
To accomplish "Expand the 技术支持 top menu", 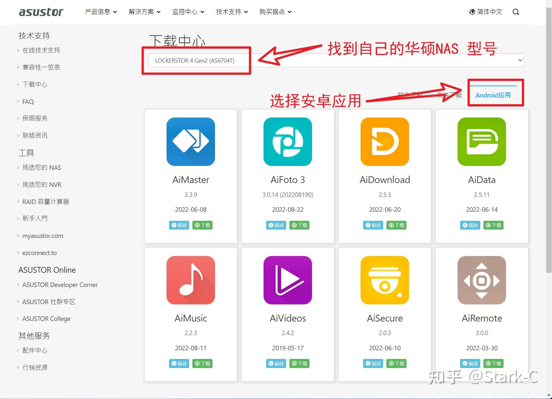I will pyautogui.click(x=232, y=12).
